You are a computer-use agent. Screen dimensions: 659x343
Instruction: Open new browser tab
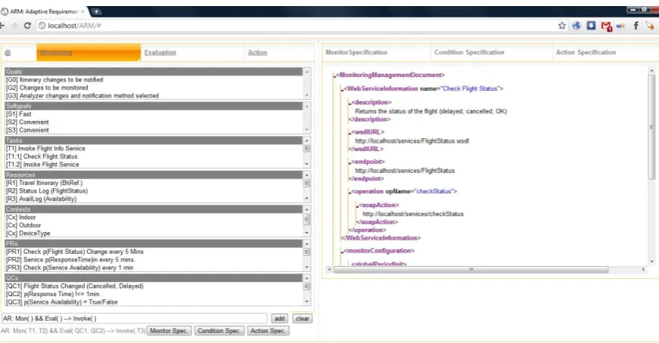click(96, 11)
